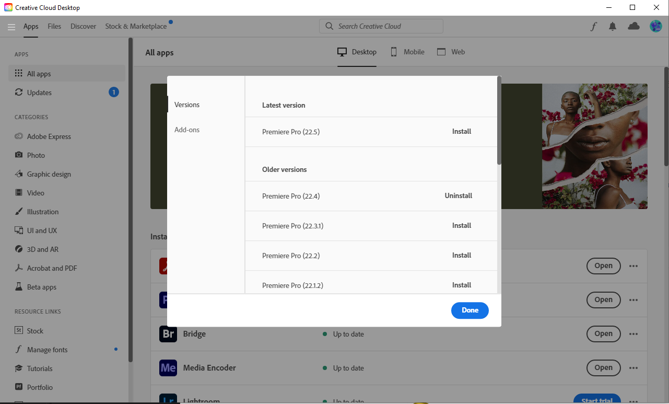Click Done to close the versions dialog
This screenshot has height=404, width=669.
(470, 310)
